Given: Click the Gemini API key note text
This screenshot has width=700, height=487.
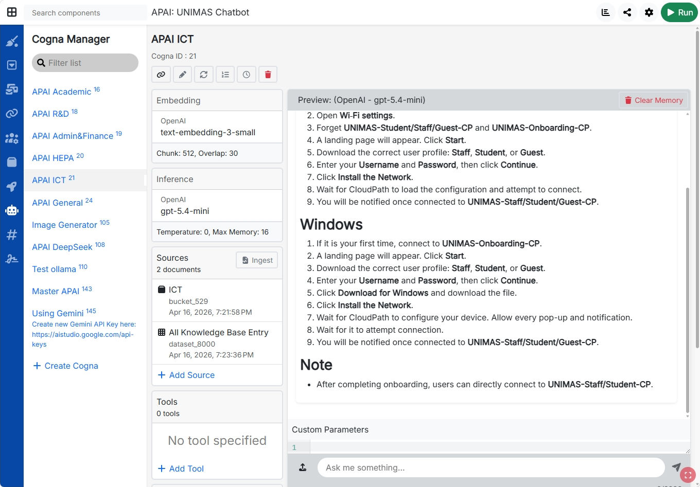Looking at the screenshot, I should pyautogui.click(x=84, y=334).
